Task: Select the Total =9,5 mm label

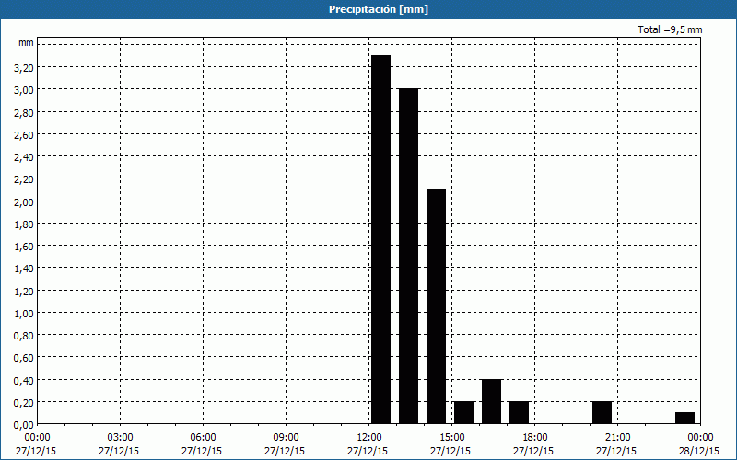Action: (670, 29)
